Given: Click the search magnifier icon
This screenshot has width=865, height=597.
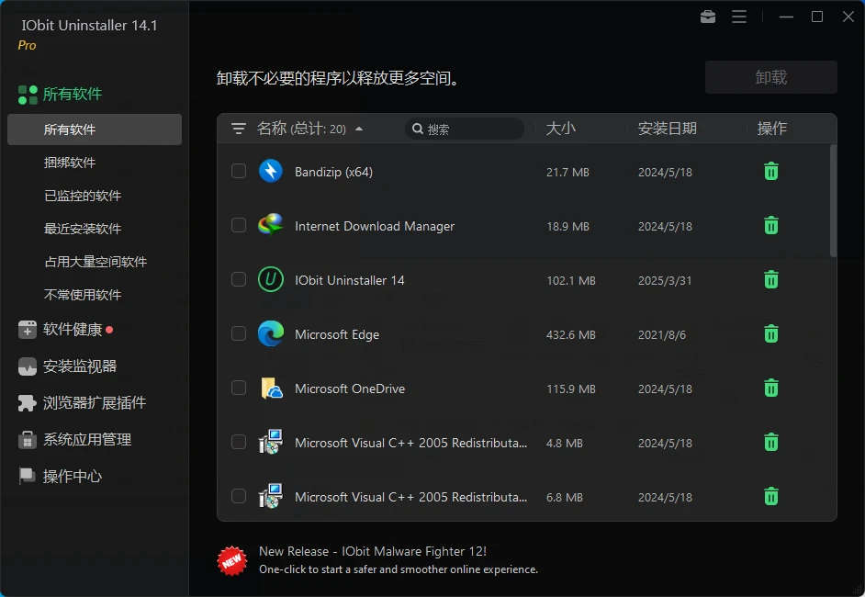Looking at the screenshot, I should [x=418, y=129].
